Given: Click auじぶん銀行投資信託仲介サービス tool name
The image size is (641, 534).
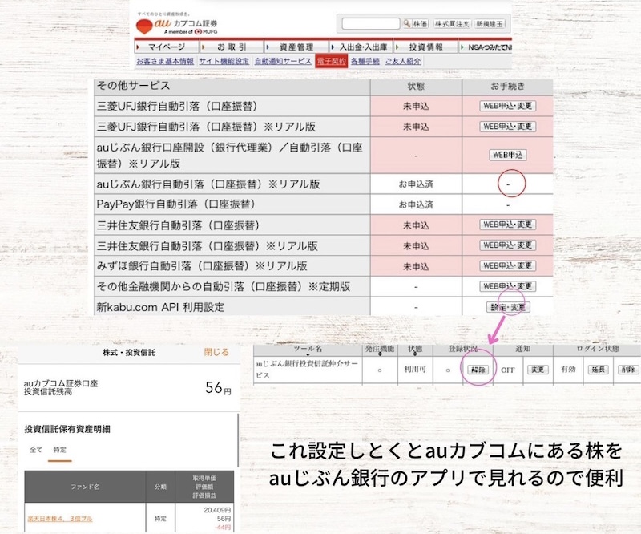Looking at the screenshot, I should coord(307,369).
